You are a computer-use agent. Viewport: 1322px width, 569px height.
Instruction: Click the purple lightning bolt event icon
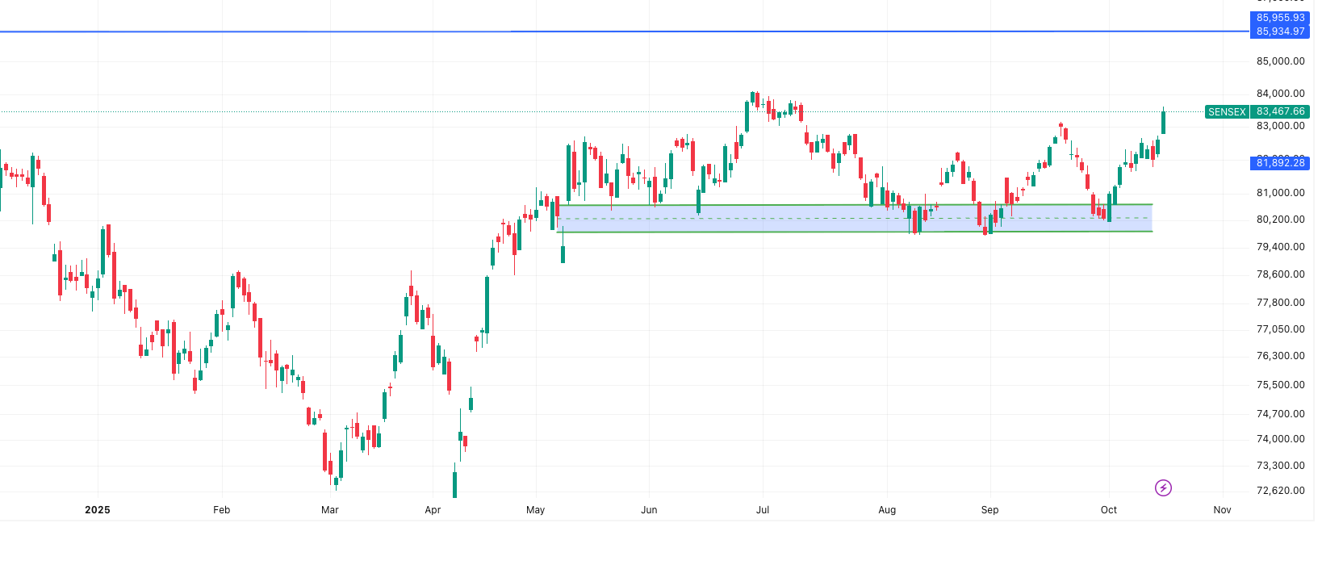point(1163,487)
